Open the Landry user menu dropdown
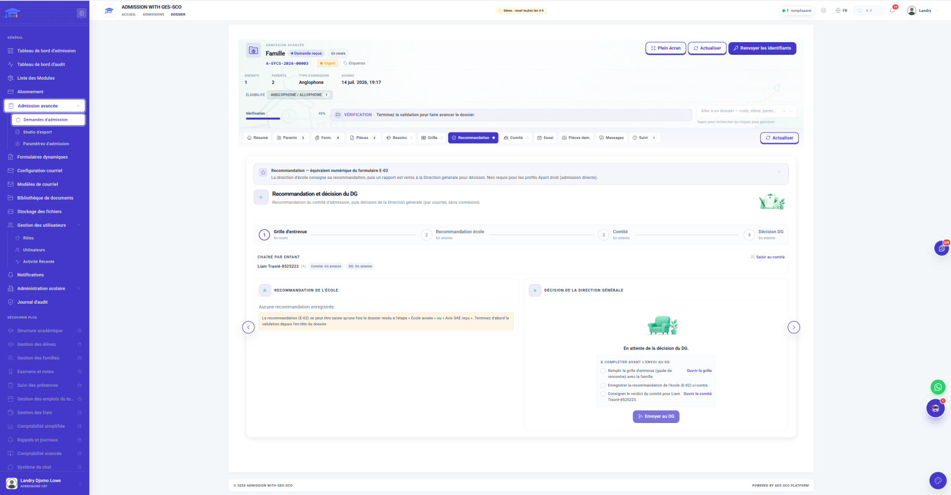 click(922, 11)
